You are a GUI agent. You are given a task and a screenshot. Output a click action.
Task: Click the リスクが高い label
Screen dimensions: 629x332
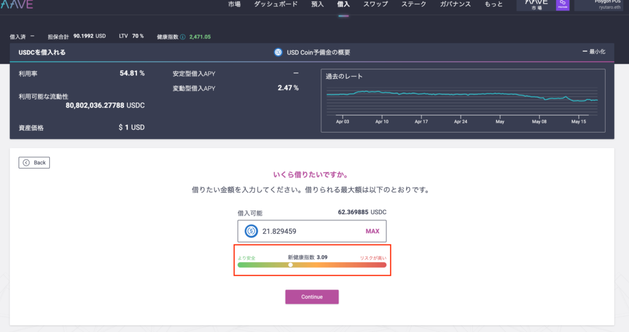(373, 258)
